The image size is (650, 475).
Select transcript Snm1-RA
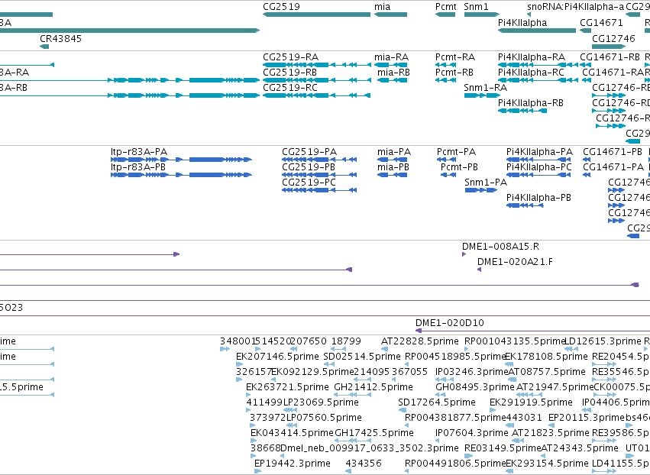pos(486,88)
